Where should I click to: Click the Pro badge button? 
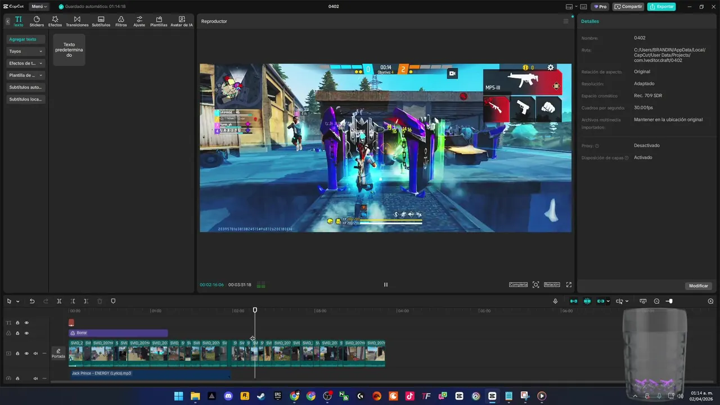(600, 7)
